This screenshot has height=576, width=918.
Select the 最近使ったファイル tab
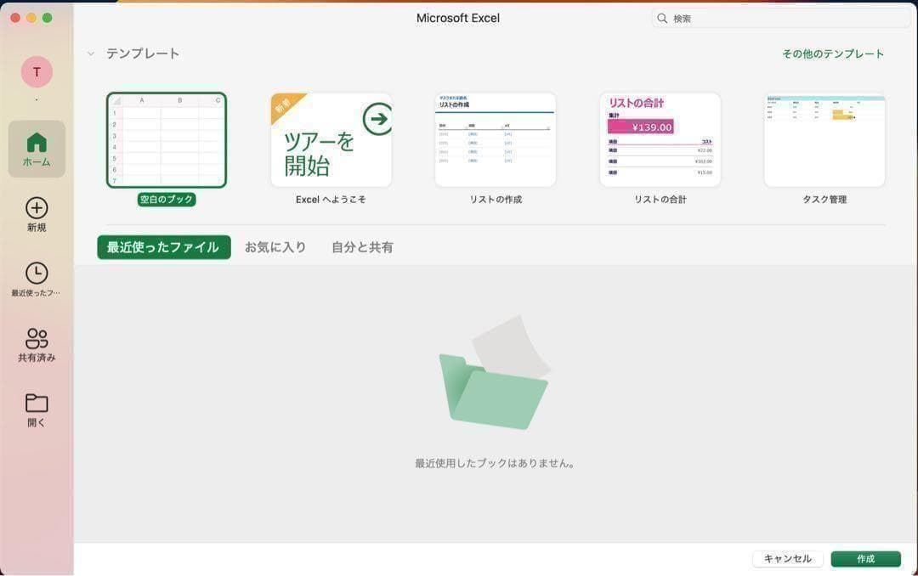coord(163,247)
